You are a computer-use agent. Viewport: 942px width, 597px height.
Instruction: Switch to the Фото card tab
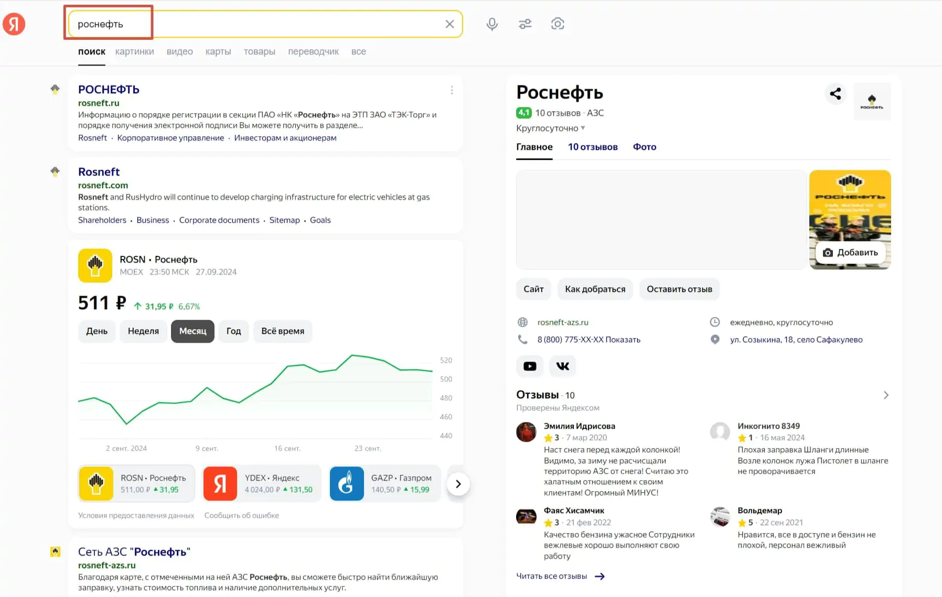pyautogui.click(x=645, y=147)
